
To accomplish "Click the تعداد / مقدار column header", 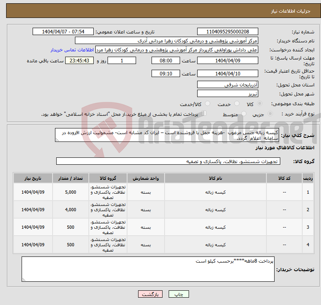I will coord(70,178).
